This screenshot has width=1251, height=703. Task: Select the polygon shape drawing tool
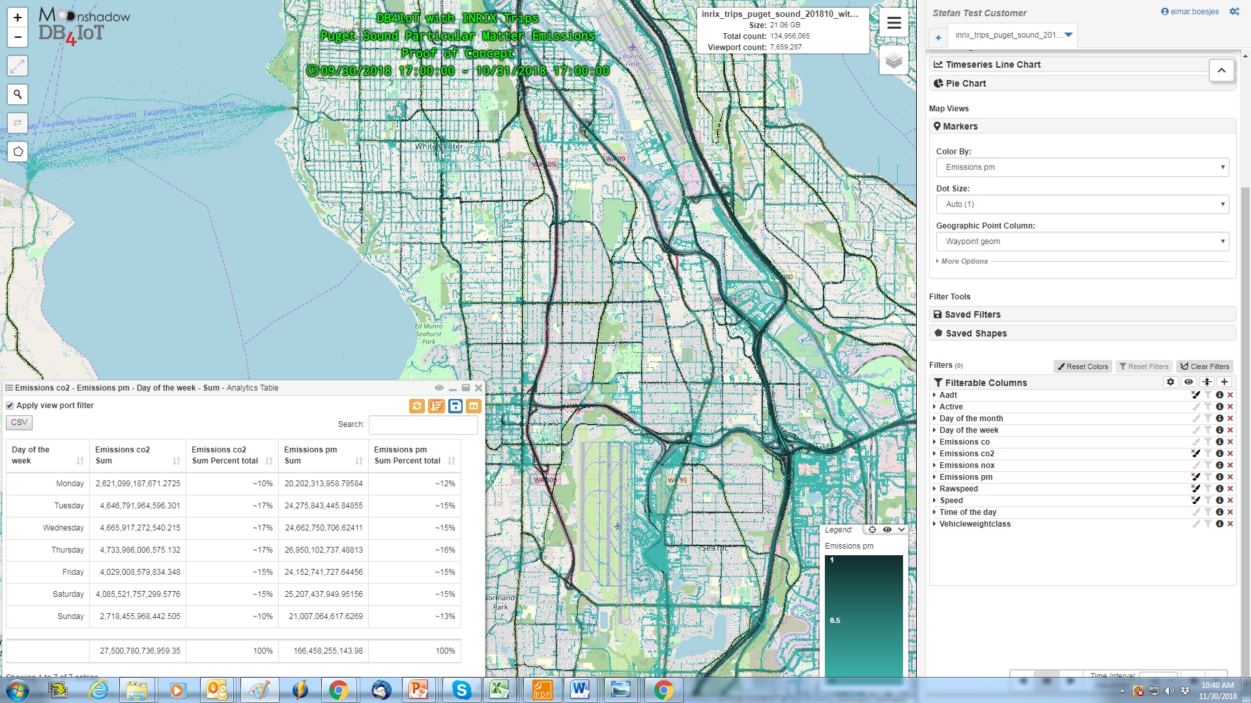click(x=18, y=151)
